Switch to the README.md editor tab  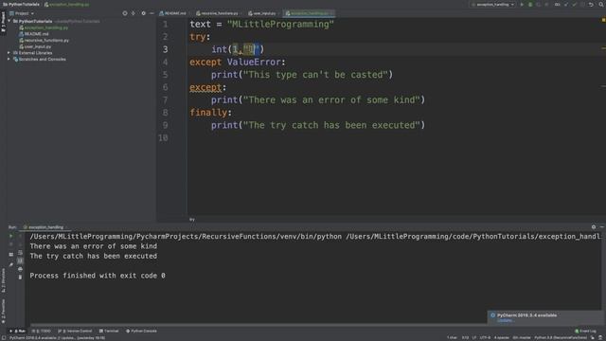tap(172, 13)
